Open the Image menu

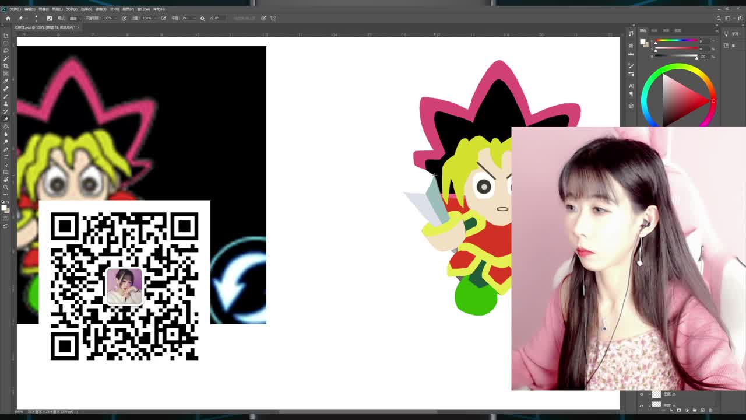(43, 9)
